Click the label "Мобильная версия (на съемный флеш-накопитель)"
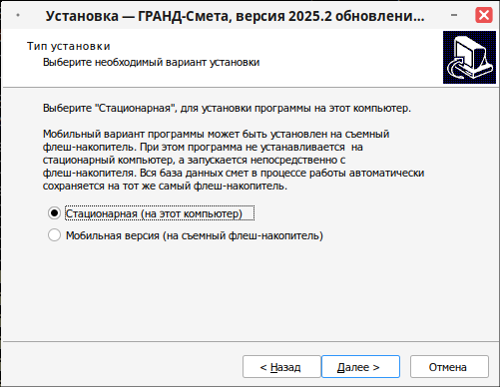The height and width of the screenshot is (387, 500). [x=195, y=235]
